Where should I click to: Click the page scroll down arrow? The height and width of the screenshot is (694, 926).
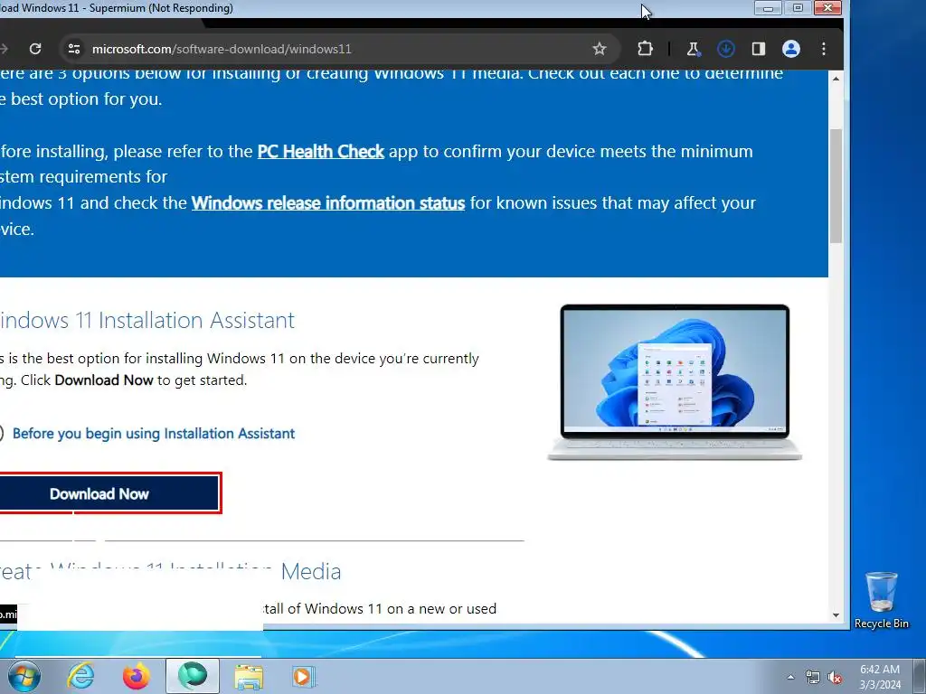click(836, 614)
